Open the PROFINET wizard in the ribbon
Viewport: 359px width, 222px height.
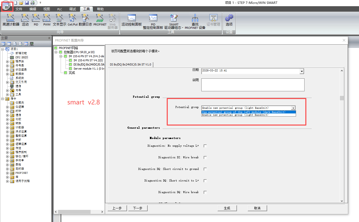(x=100, y=20)
